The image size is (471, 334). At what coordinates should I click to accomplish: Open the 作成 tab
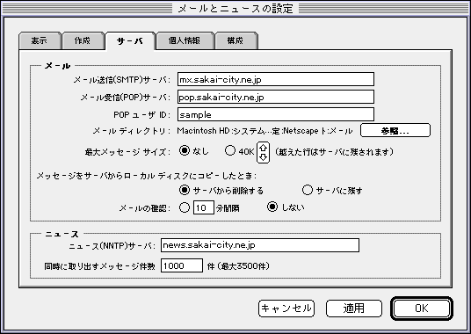click(83, 40)
